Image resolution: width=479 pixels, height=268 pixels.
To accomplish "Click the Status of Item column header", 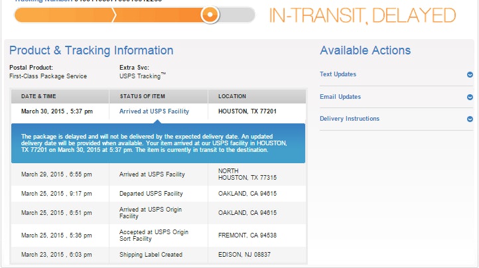I will pyautogui.click(x=146, y=96).
